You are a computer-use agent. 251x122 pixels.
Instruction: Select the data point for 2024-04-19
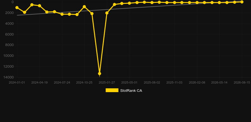click(x=39, y=6)
